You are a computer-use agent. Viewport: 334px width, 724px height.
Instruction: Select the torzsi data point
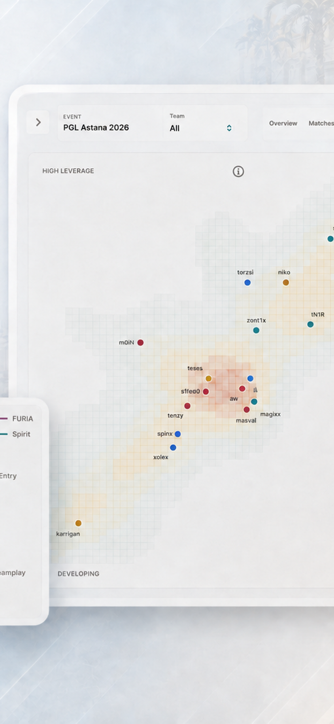click(247, 282)
